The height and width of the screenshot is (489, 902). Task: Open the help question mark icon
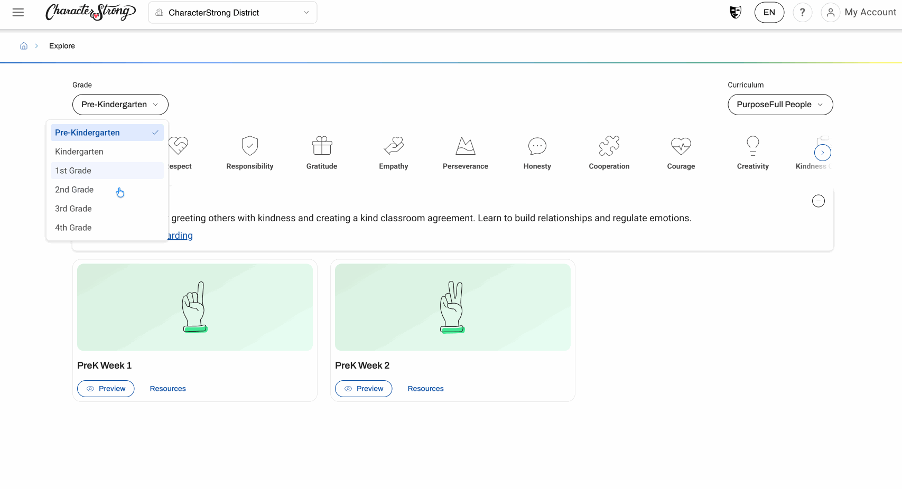(802, 12)
